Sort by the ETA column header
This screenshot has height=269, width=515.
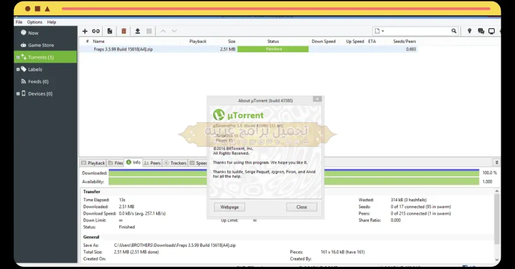(x=372, y=41)
